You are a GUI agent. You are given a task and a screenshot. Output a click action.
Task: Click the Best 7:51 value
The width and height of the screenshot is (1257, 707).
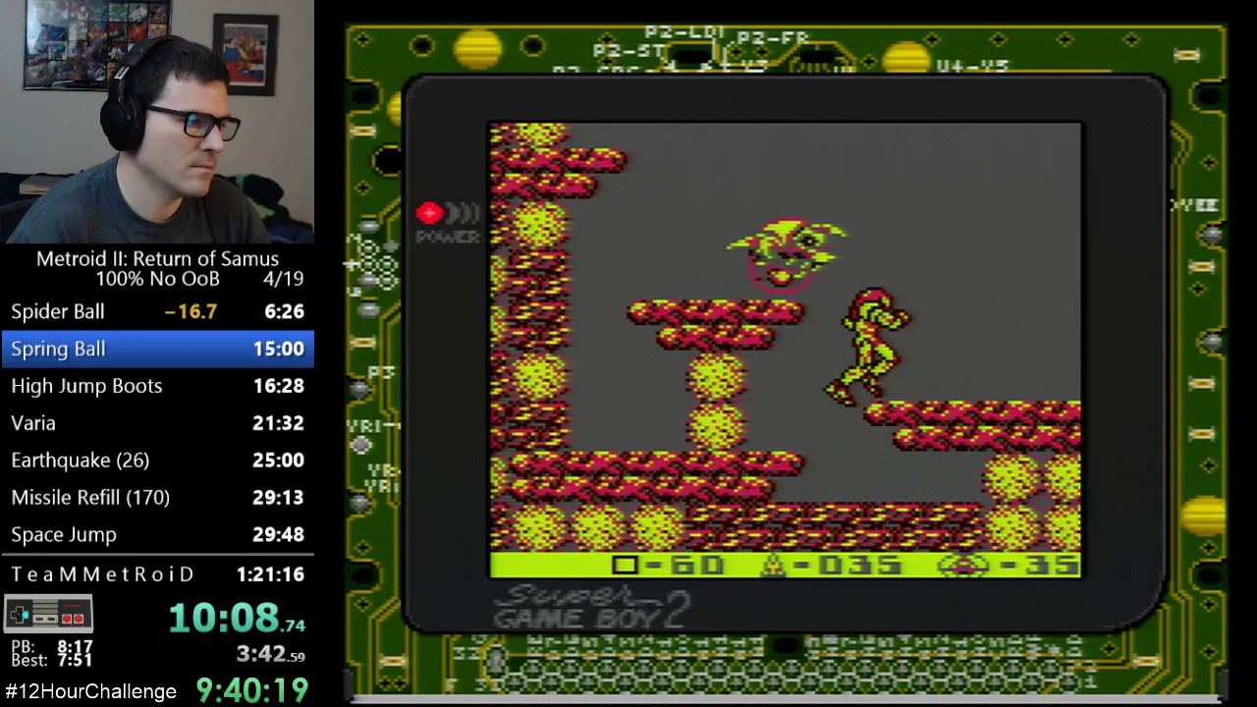click(75, 661)
